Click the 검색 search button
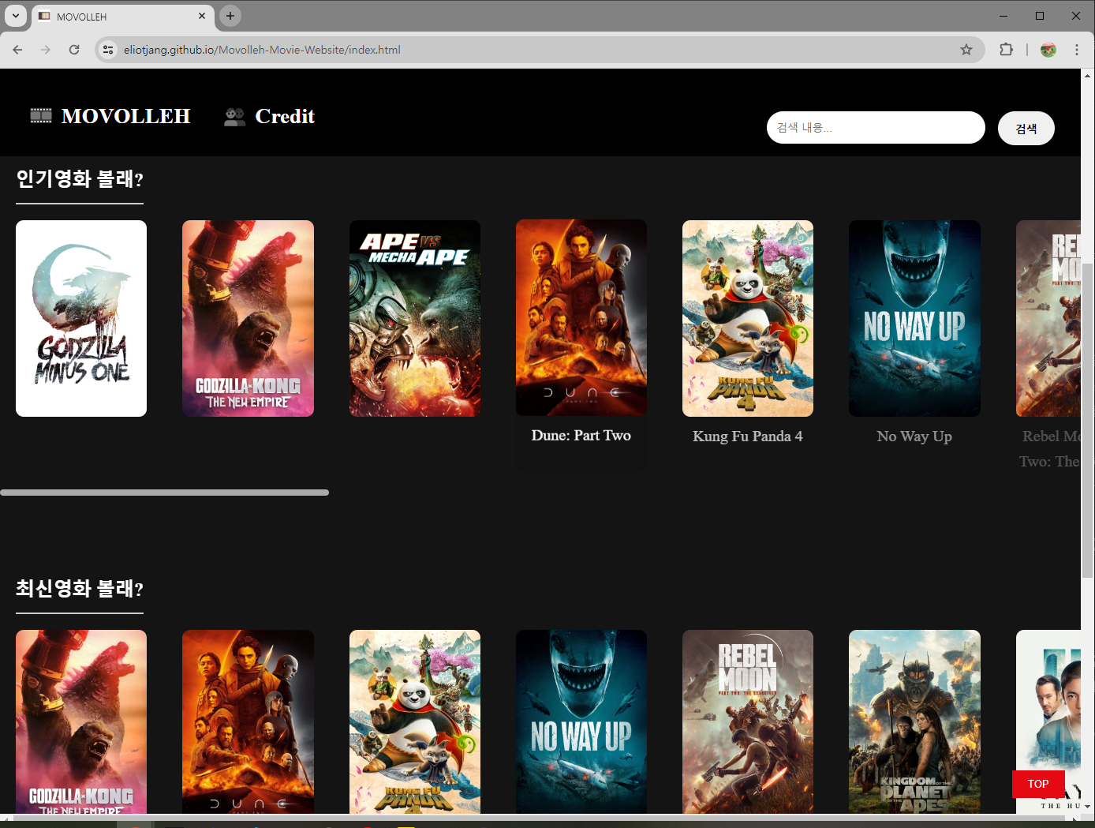 click(1026, 129)
